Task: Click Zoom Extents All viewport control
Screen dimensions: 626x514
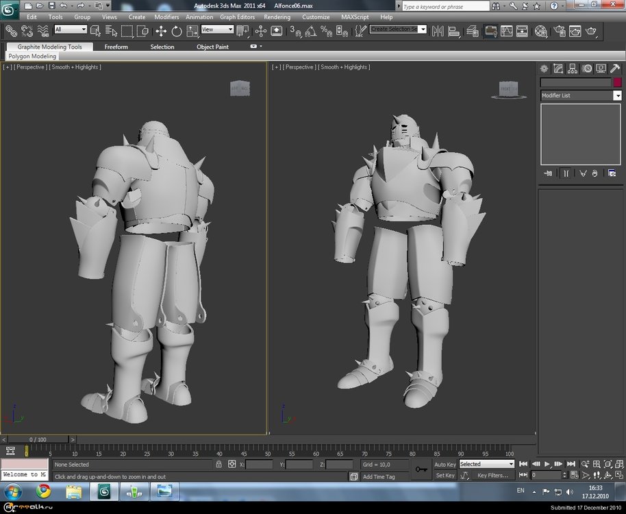Action: (x=619, y=464)
